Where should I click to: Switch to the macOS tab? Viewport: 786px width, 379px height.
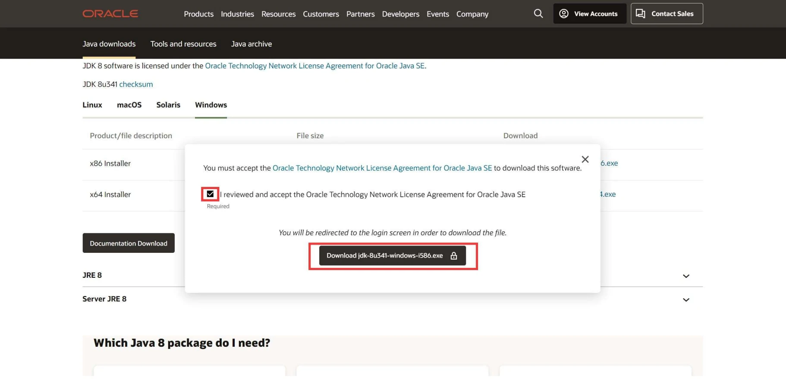click(x=129, y=105)
